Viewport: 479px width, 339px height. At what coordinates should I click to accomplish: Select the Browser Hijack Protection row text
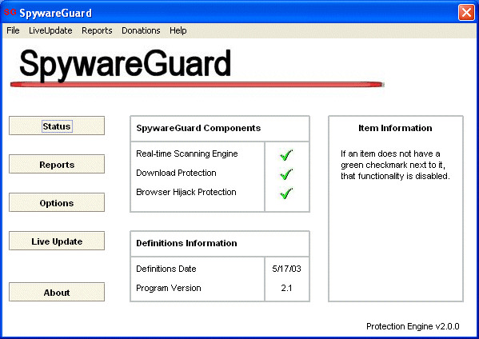point(186,192)
